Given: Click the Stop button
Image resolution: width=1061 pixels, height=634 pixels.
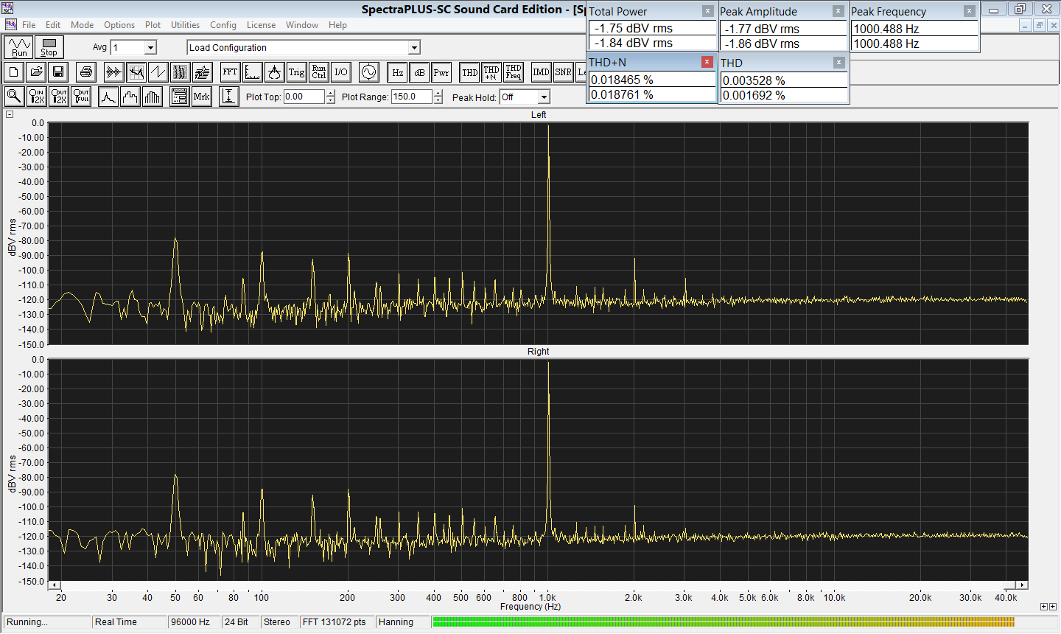Looking at the screenshot, I should [x=49, y=47].
